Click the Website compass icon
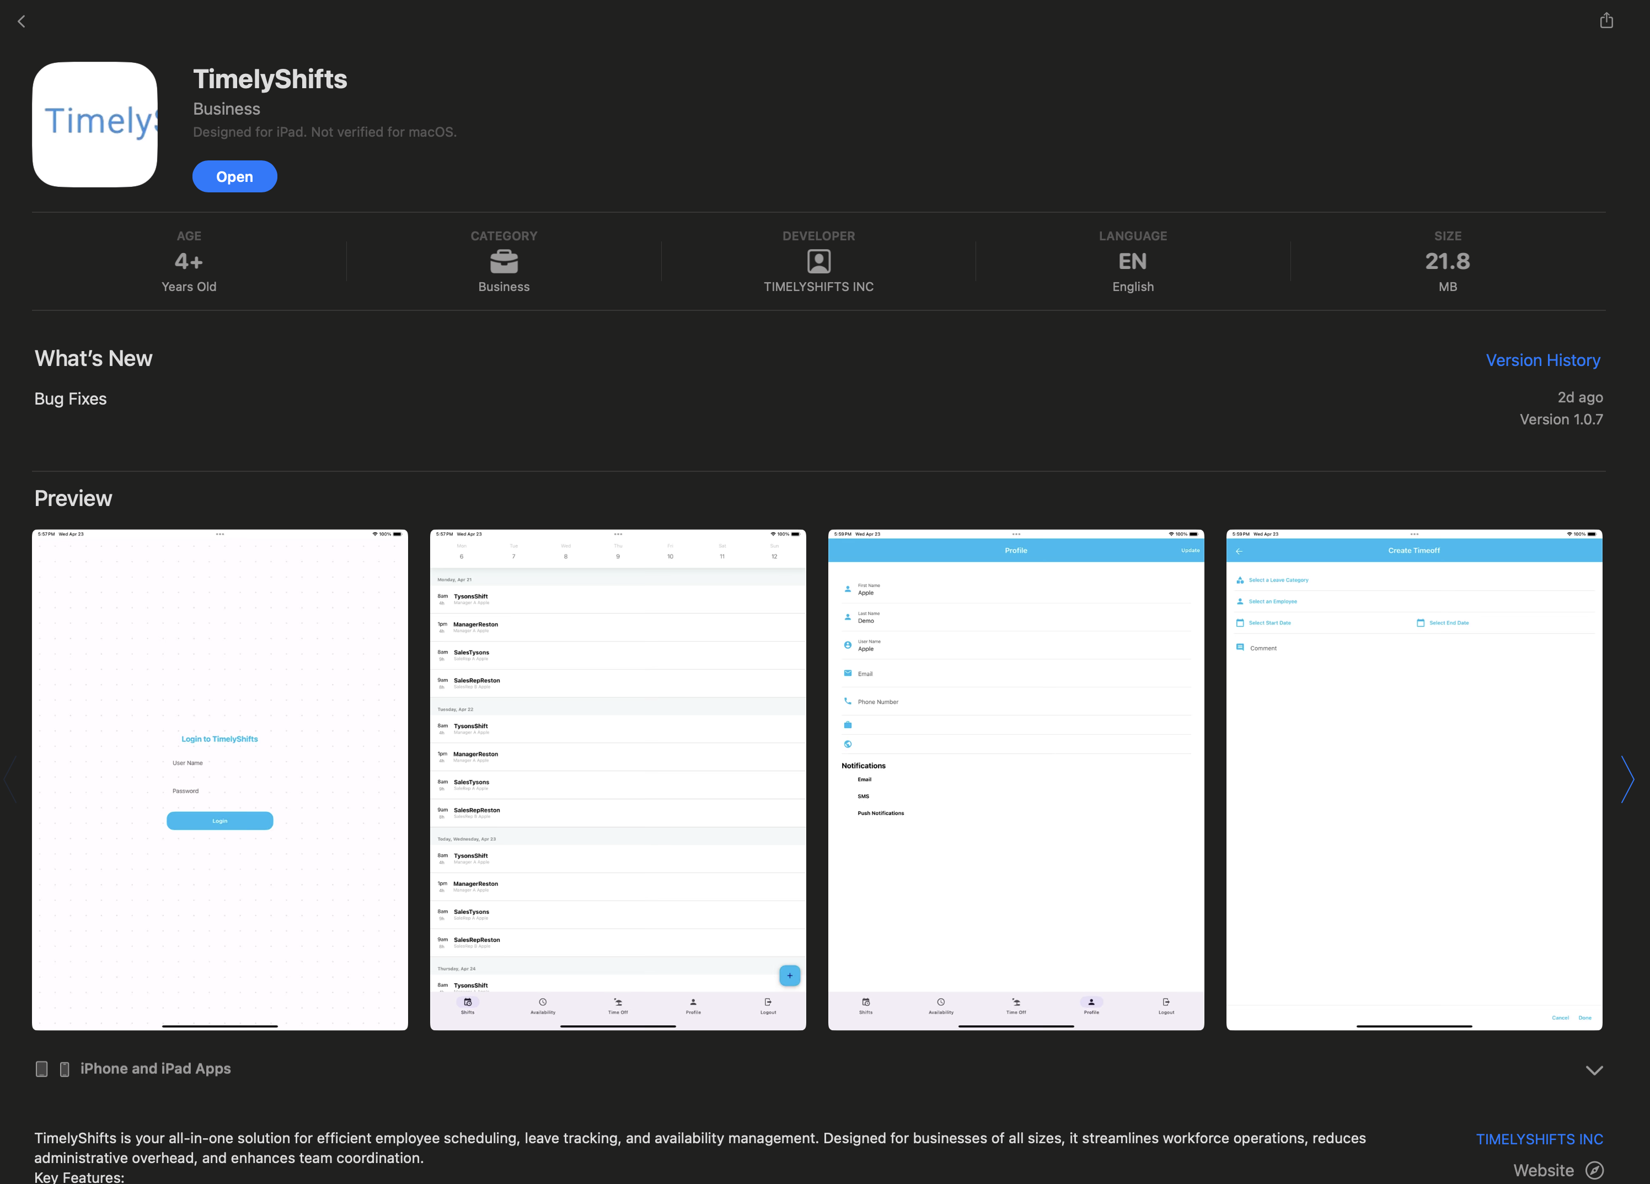This screenshot has height=1184, width=1650. tap(1594, 1170)
